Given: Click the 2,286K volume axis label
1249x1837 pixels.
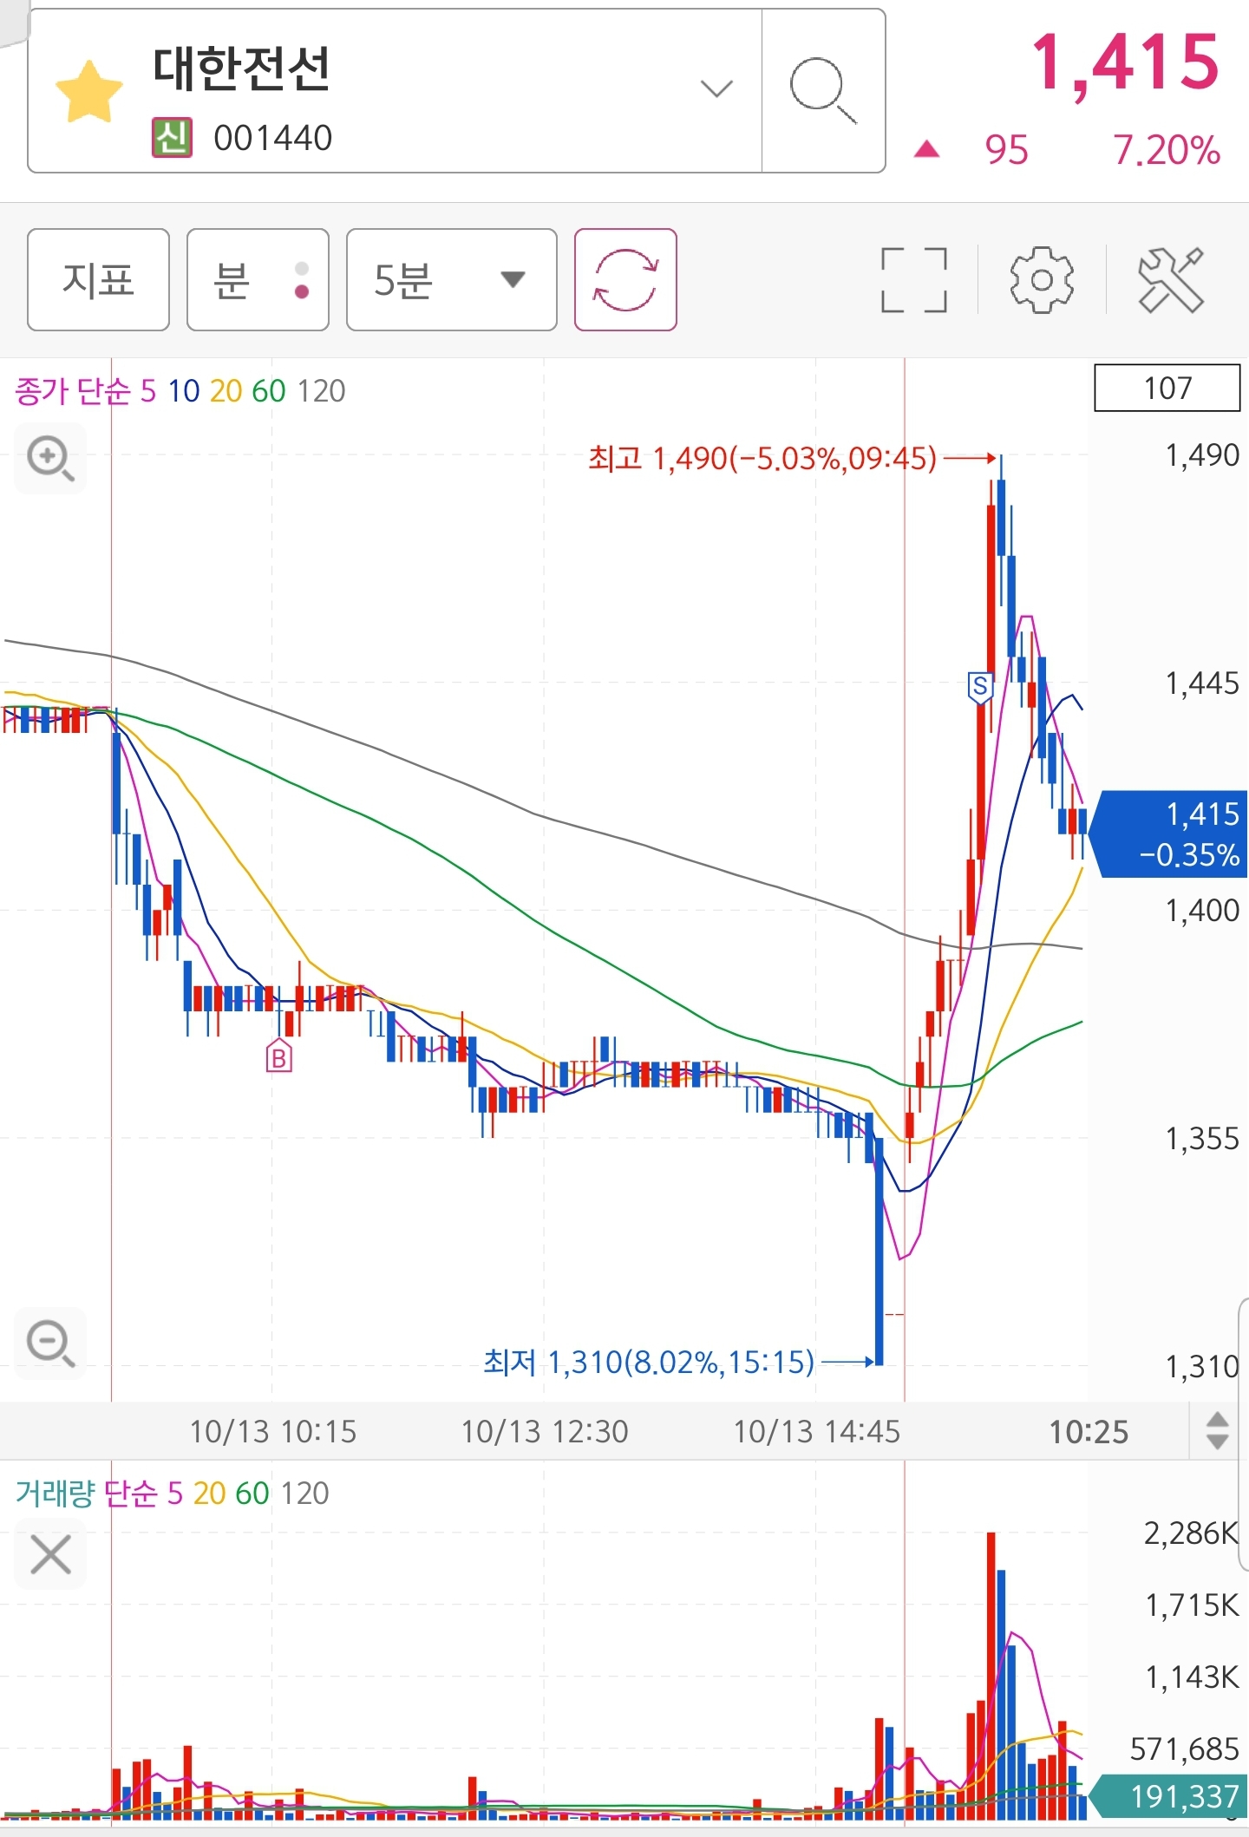Looking at the screenshot, I should pyautogui.click(x=1191, y=1533).
